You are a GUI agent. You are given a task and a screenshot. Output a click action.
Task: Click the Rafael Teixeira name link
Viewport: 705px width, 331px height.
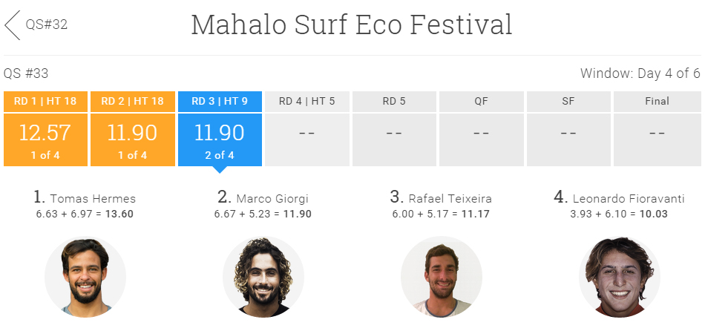pos(450,198)
